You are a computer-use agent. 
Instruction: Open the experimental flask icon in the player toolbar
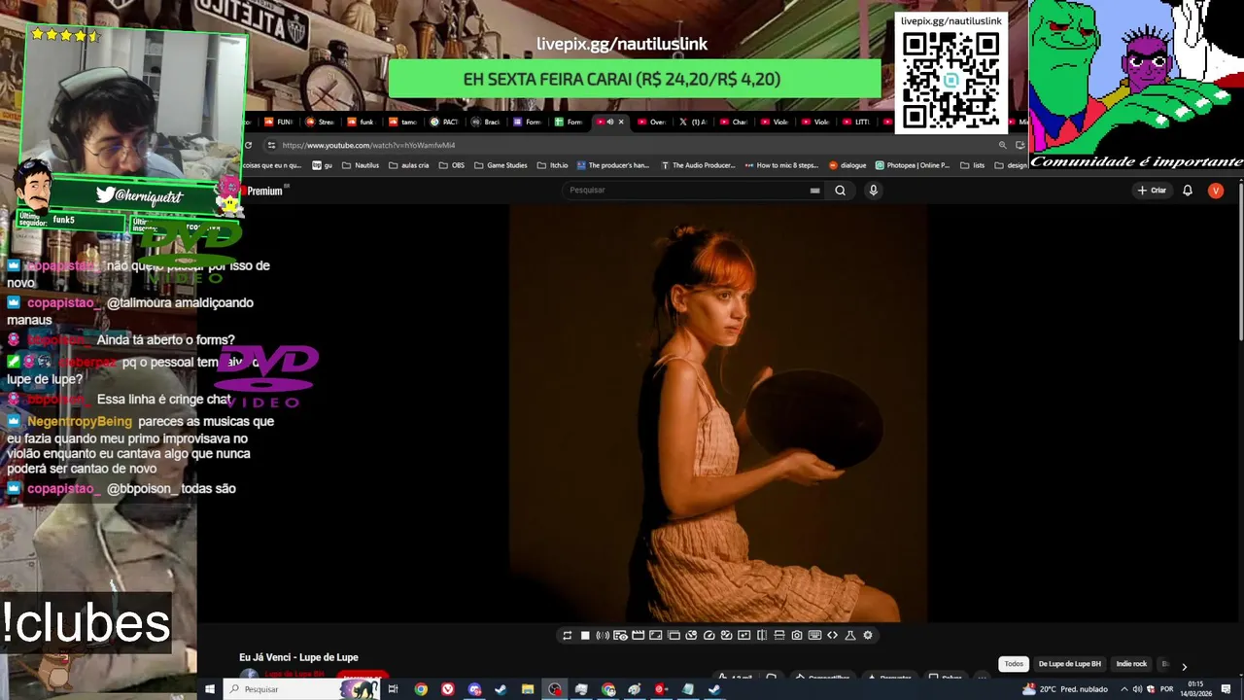[x=850, y=635]
